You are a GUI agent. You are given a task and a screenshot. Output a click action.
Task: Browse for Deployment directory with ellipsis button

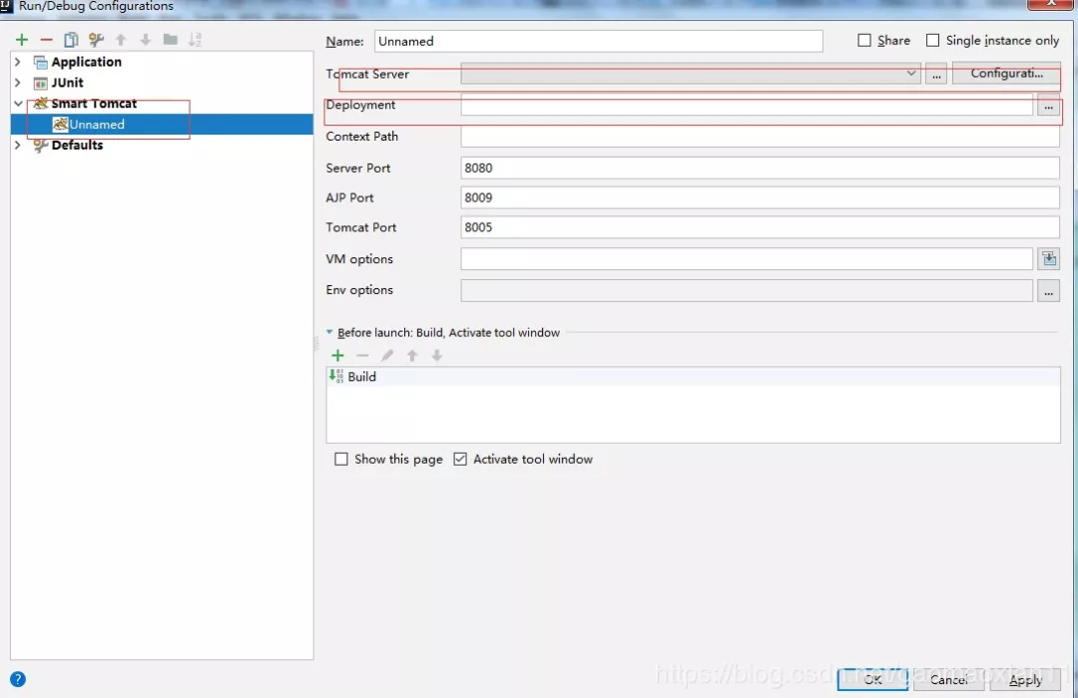[x=1048, y=107]
